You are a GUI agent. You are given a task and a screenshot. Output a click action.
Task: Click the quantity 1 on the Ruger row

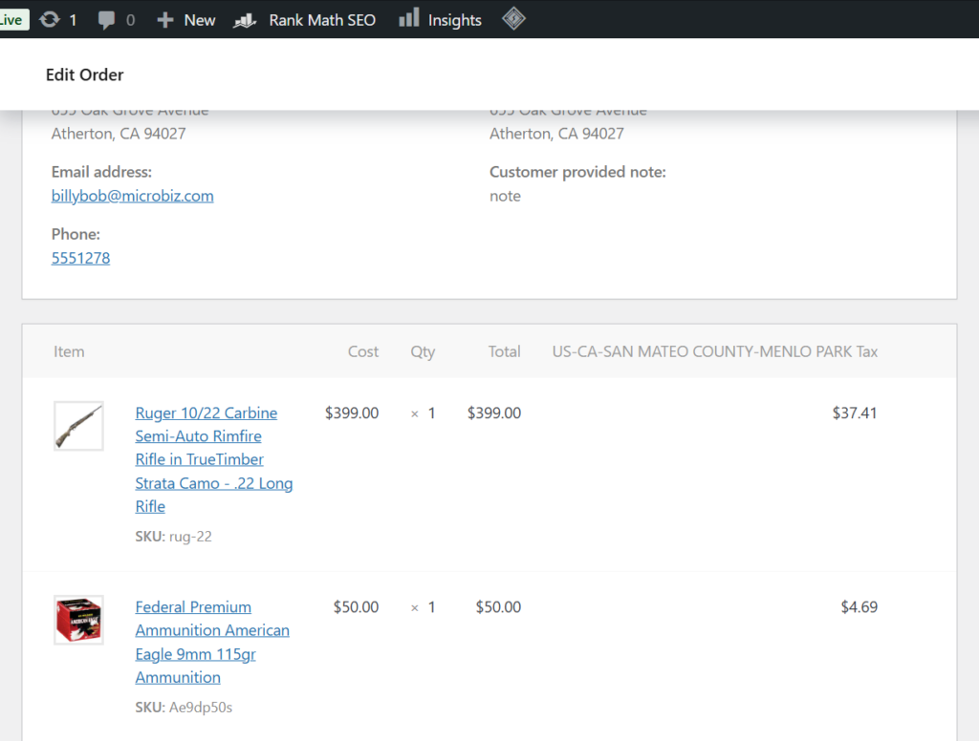point(431,413)
